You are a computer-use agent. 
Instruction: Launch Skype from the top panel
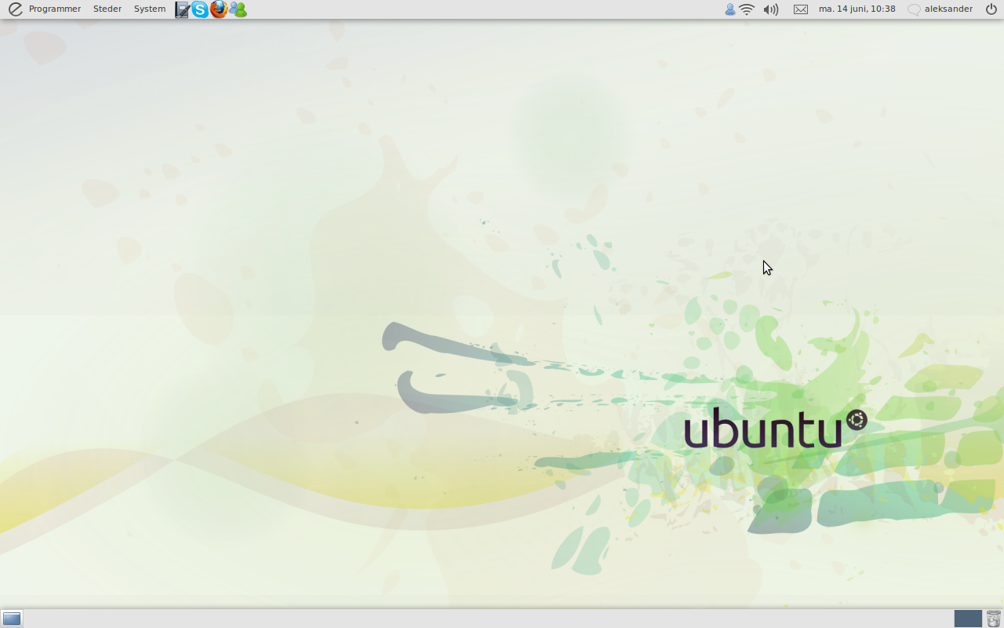[x=200, y=9]
